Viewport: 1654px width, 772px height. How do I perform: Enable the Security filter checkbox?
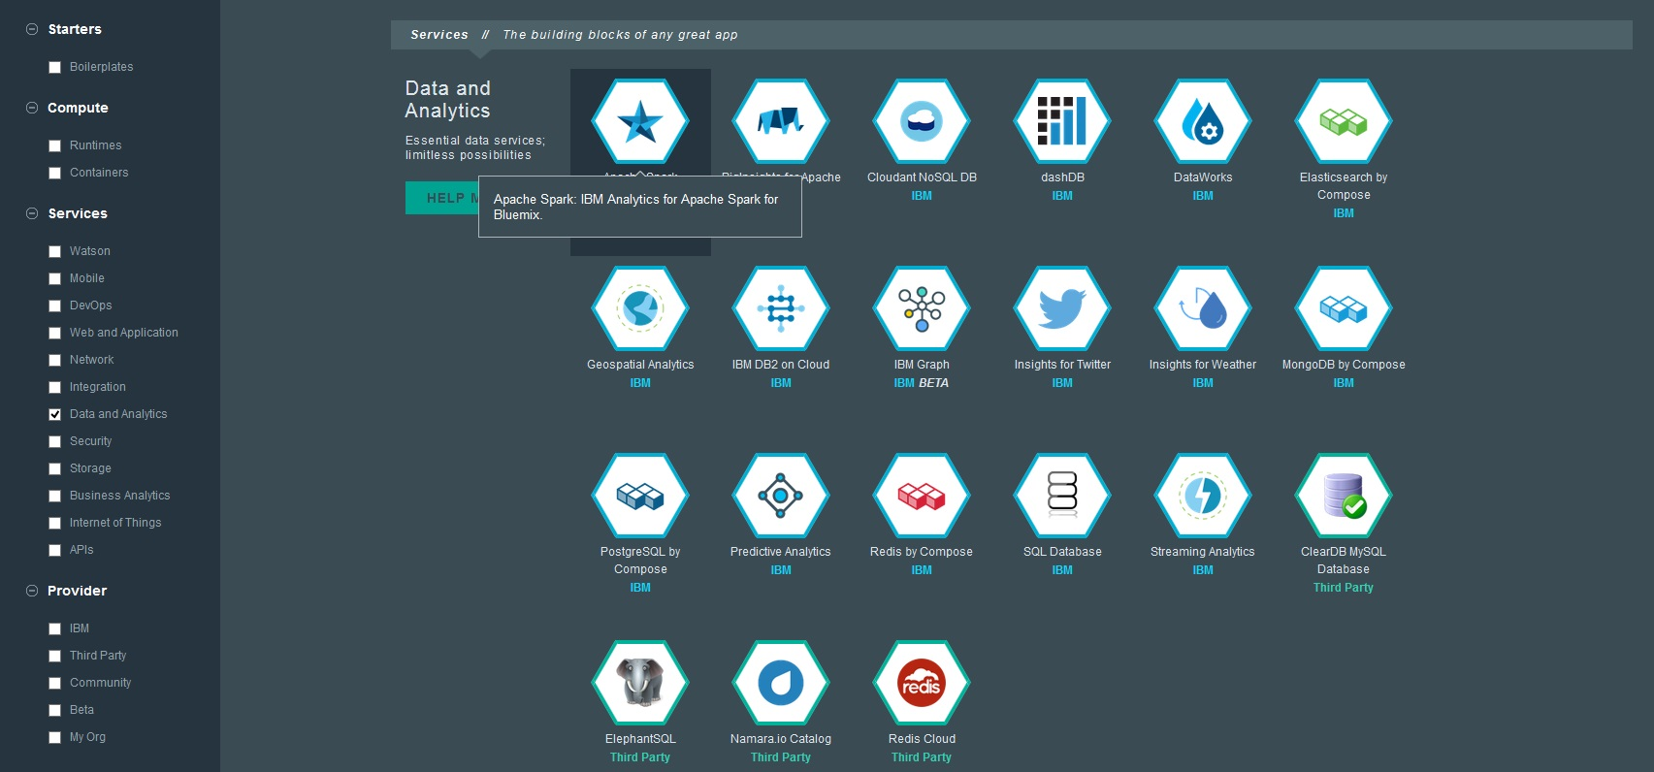pos(55,442)
